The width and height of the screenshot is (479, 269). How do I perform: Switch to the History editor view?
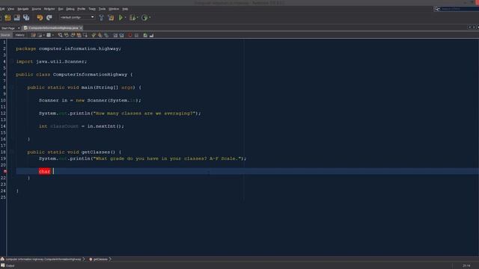[x=20, y=35]
